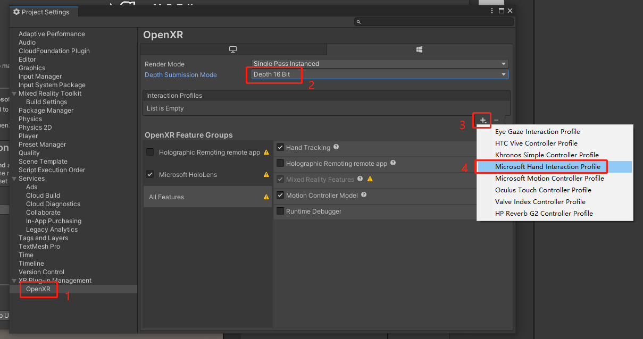Screen dimensions: 643x339
Task: Open the window kebab options menu
Action: 492,11
